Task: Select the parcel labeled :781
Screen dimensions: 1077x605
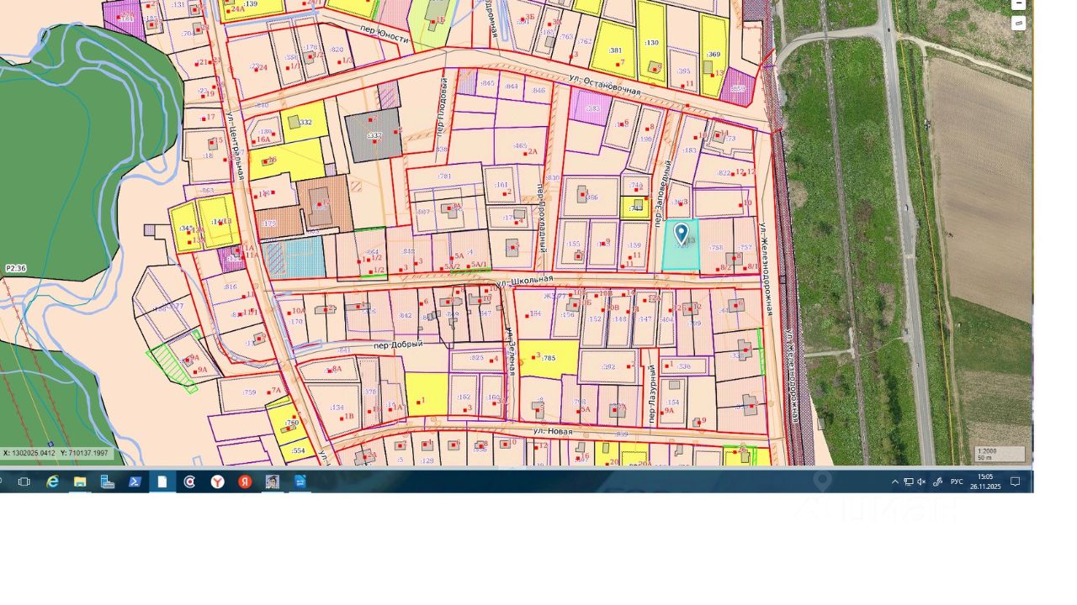Action: click(x=444, y=176)
